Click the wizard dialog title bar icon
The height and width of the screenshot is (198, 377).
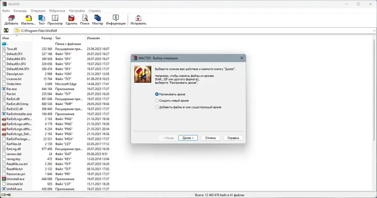pos(135,58)
